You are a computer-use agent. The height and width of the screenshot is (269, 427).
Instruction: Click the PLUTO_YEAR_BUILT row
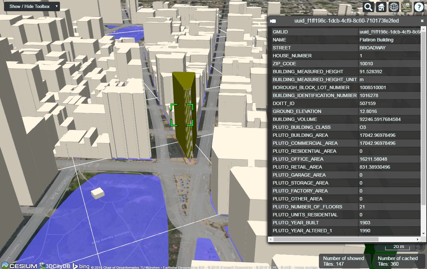(315, 223)
